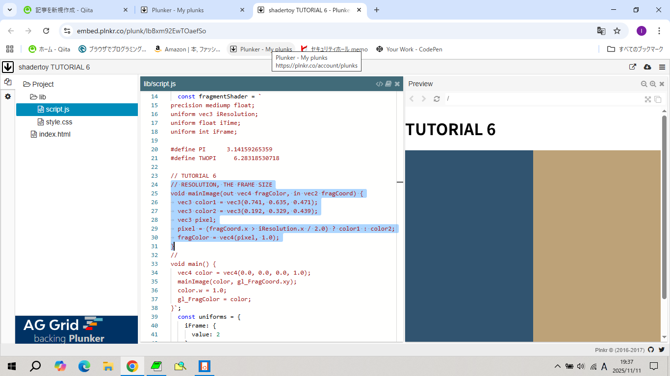670x376 pixels.
Task: Show hidden system tray icons
Action: [558, 366]
